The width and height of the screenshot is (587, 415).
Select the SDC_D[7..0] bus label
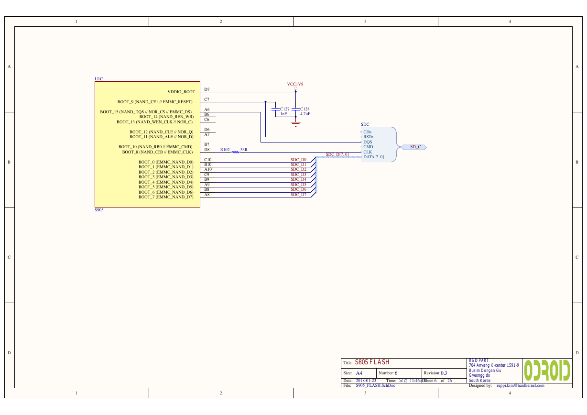coord(337,154)
